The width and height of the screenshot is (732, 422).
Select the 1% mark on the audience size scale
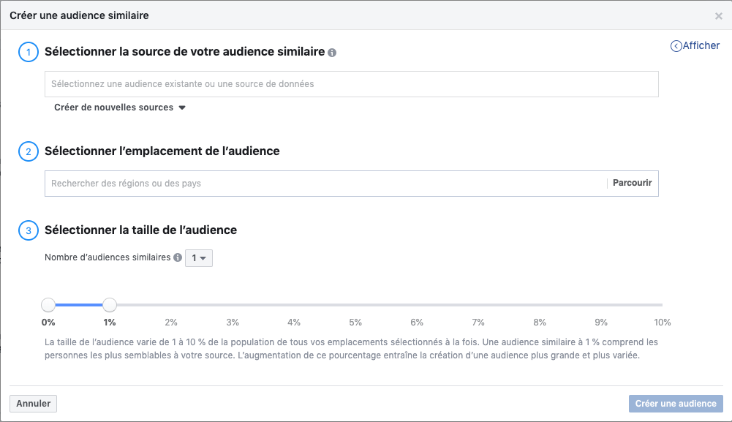(109, 304)
